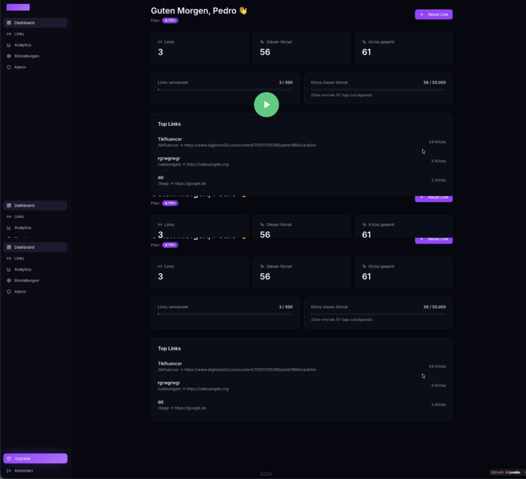Open Einstellungen in the uppermost sidebar menu
The height and width of the screenshot is (479, 526).
pyautogui.click(x=35, y=56)
